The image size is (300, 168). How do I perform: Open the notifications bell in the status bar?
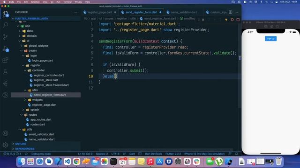pos(236,154)
